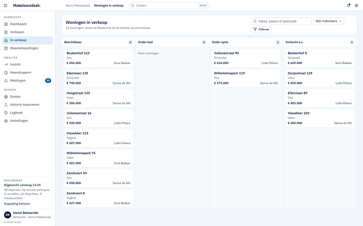Click the Logboek history icon
Image resolution: width=363 pixels, height=226 pixels.
pos(6,113)
